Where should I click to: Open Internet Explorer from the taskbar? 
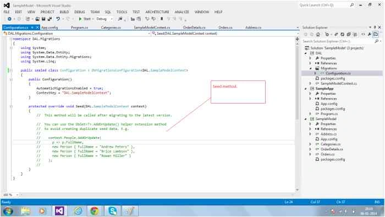pyautogui.click(x=78, y=211)
